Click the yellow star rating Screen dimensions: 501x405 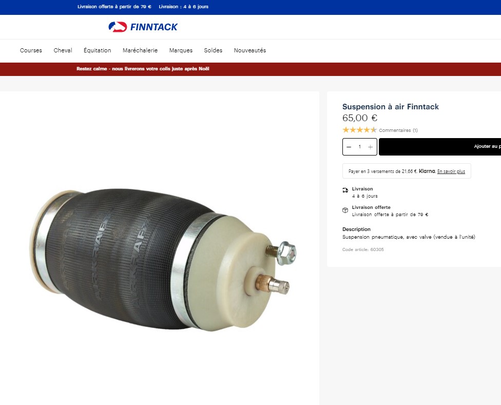pos(359,130)
